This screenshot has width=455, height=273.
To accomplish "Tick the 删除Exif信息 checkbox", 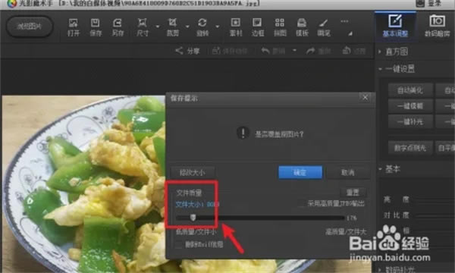I will [179, 244].
